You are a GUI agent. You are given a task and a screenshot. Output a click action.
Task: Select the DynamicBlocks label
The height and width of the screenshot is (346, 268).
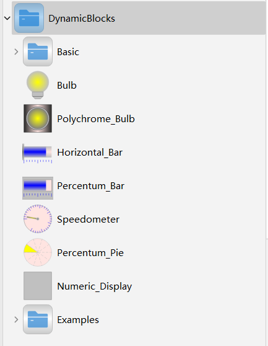coord(82,19)
